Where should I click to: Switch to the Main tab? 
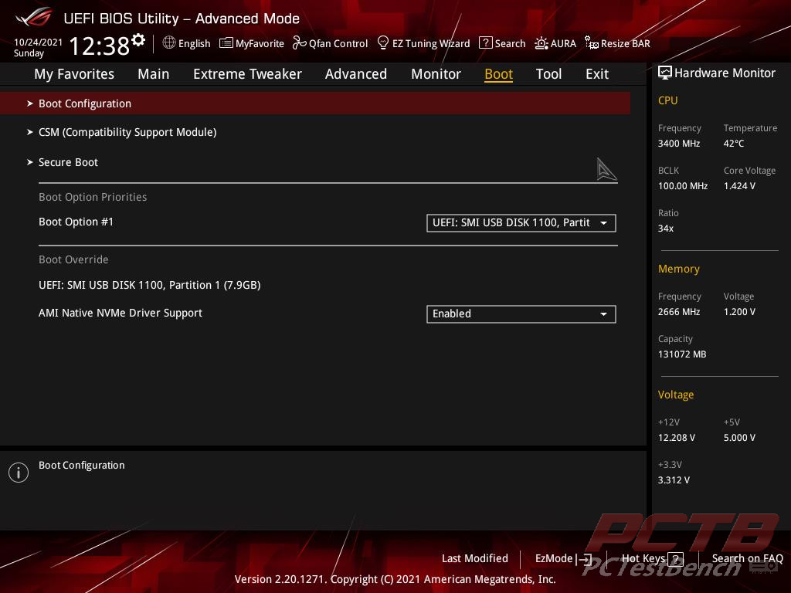154,74
